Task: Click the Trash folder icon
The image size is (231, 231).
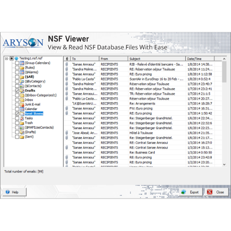Action: point(22,123)
